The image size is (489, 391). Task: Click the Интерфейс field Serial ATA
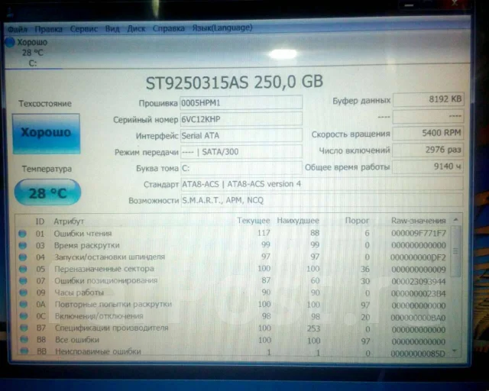coord(241,136)
